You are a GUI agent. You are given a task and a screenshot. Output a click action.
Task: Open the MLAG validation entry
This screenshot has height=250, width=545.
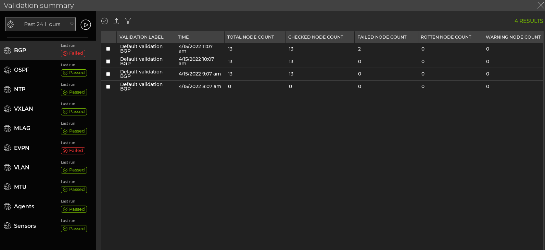tap(22, 128)
